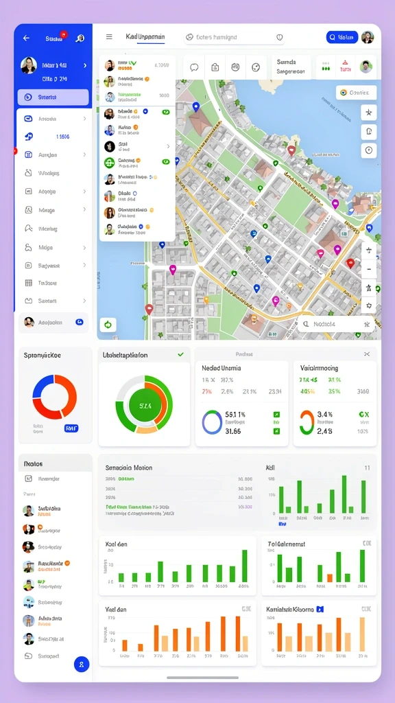The height and width of the screenshot is (703, 395).
Task: Switch to the underlined tab in the top bar
Action: (x=145, y=37)
